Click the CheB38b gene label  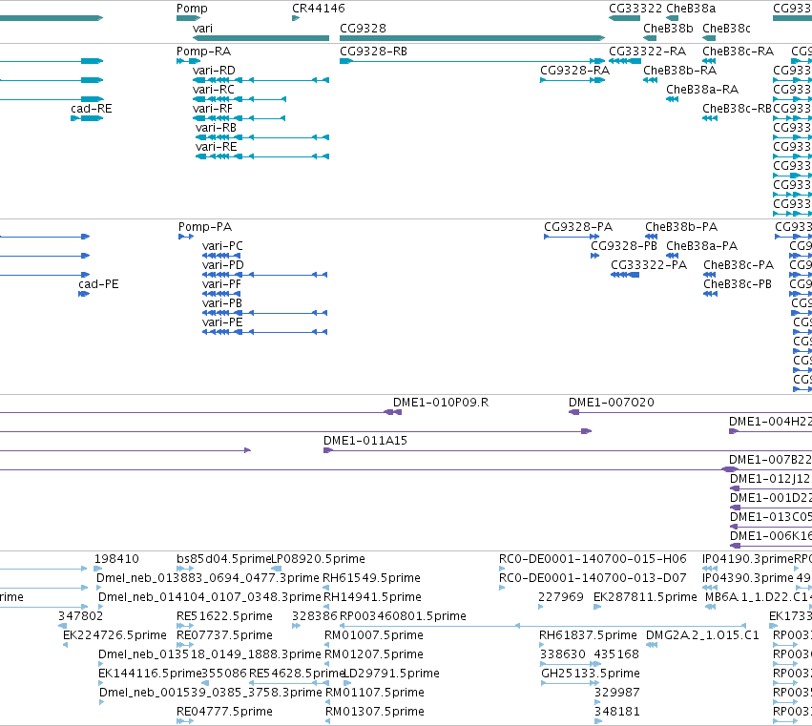(x=668, y=29)
